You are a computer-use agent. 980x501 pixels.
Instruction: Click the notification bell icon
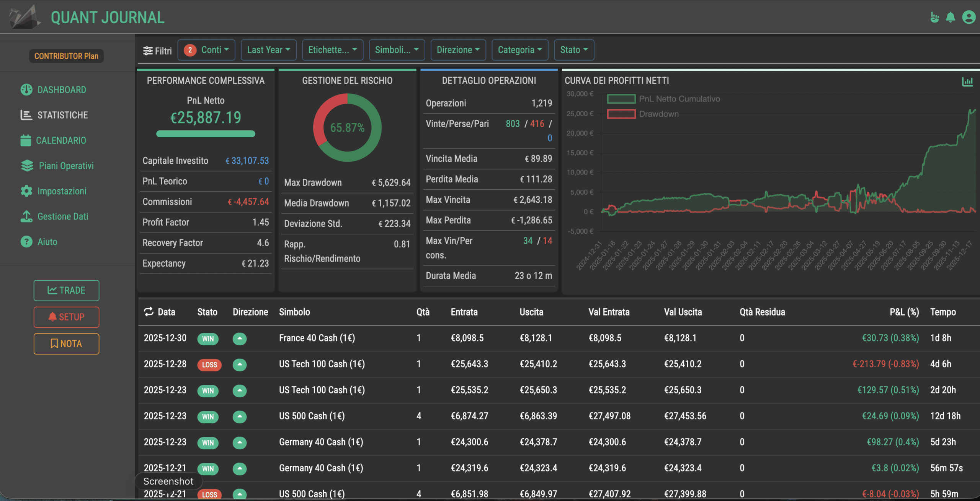pos(950,18)
